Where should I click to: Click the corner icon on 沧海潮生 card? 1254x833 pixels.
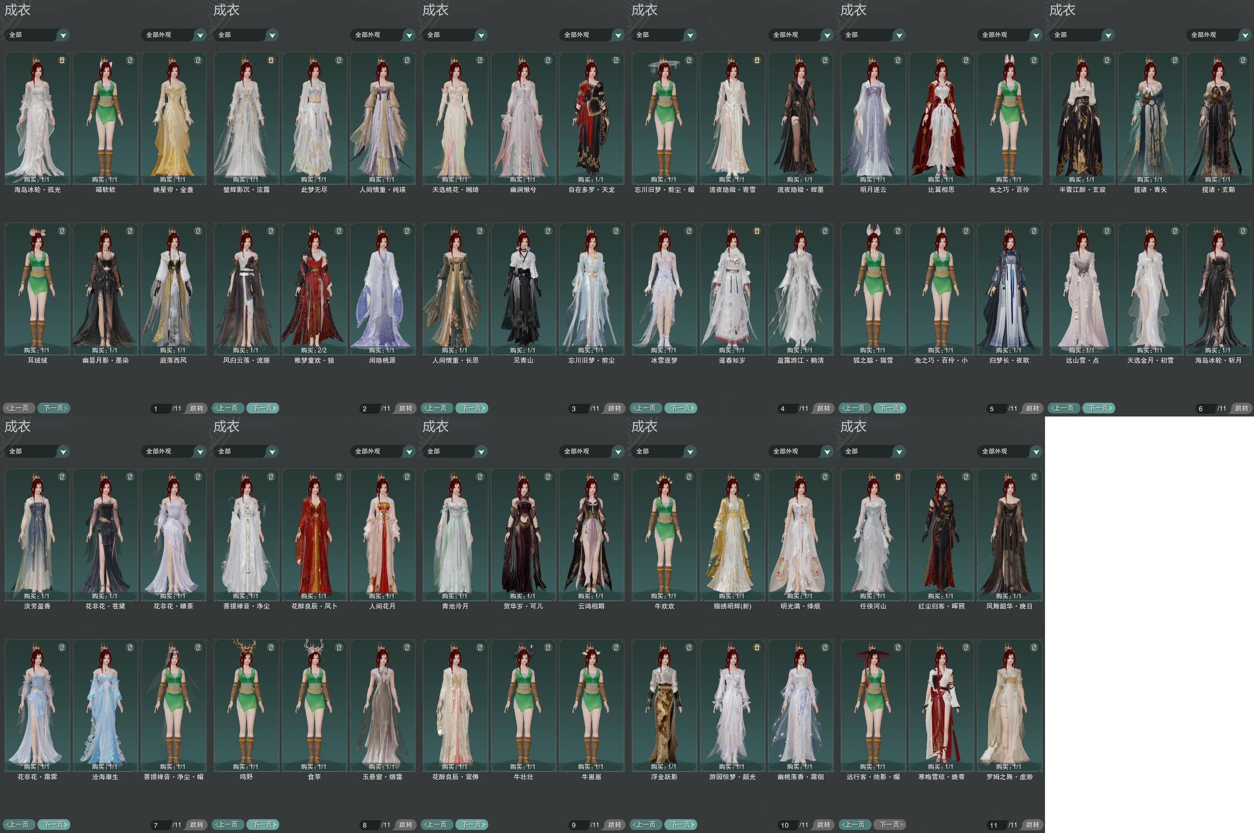coord(130,647)
